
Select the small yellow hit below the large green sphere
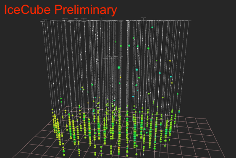click(x=120, y=77)
